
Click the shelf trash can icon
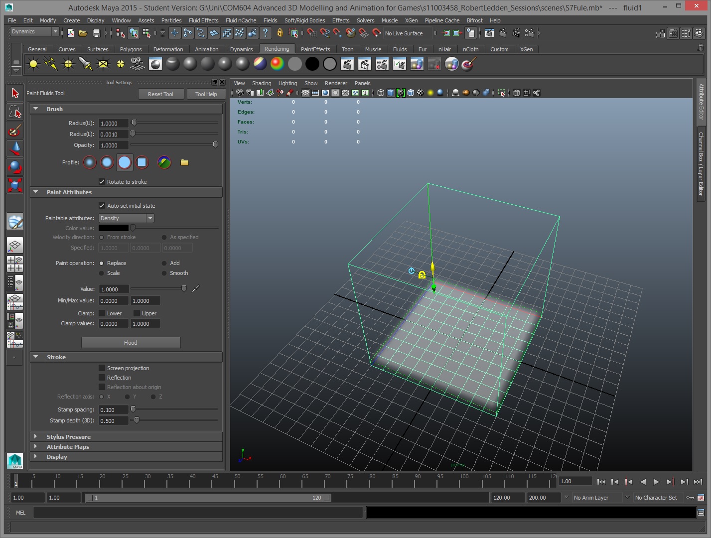click(700, 48)
